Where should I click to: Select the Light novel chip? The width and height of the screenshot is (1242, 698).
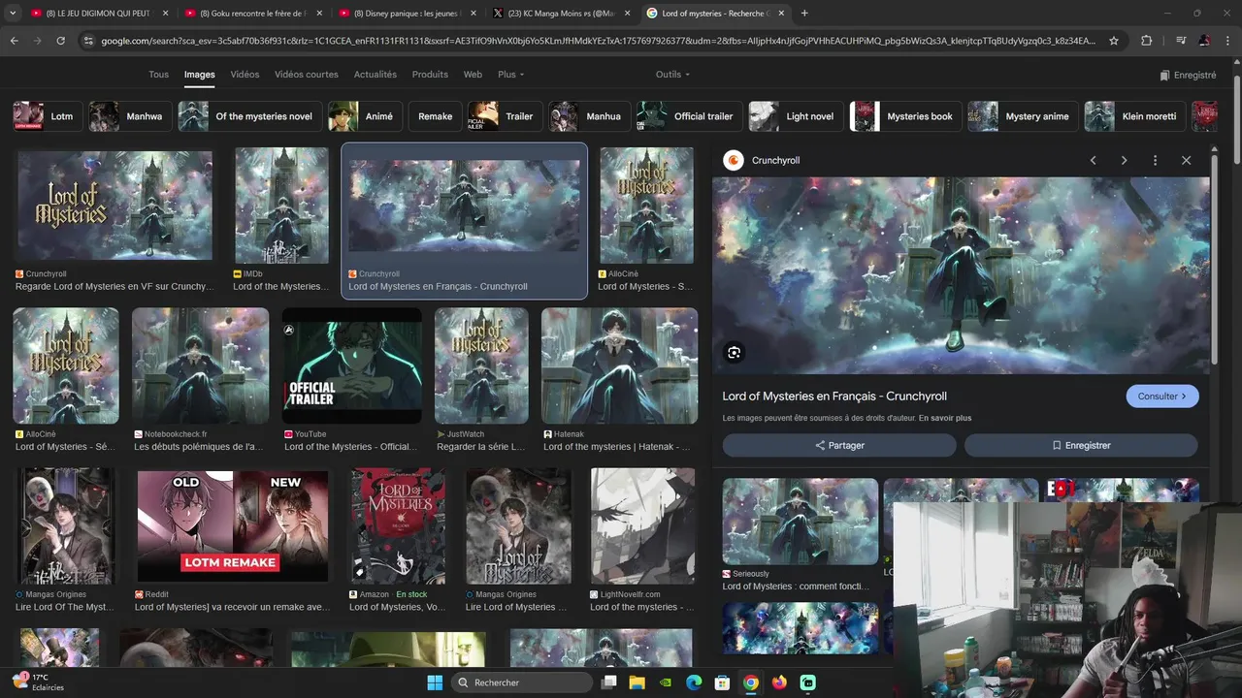coord(795,116)
